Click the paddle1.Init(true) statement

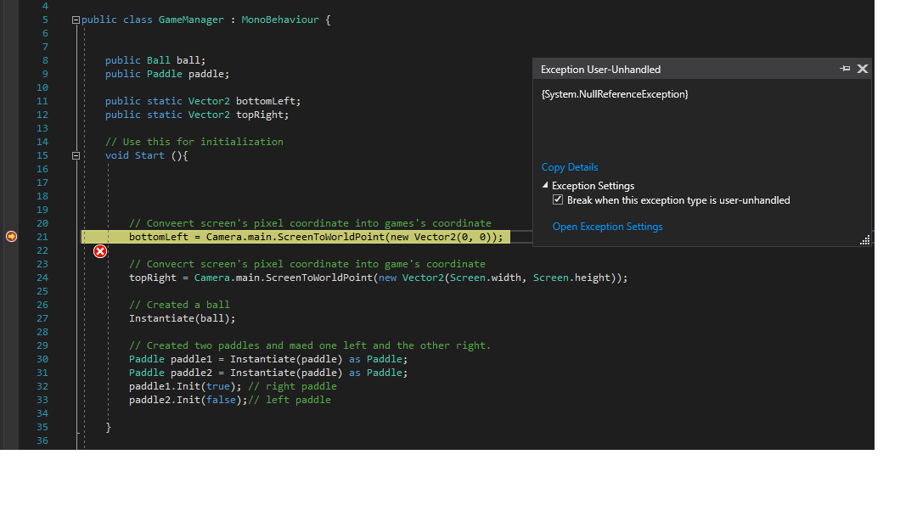point(183,385)
